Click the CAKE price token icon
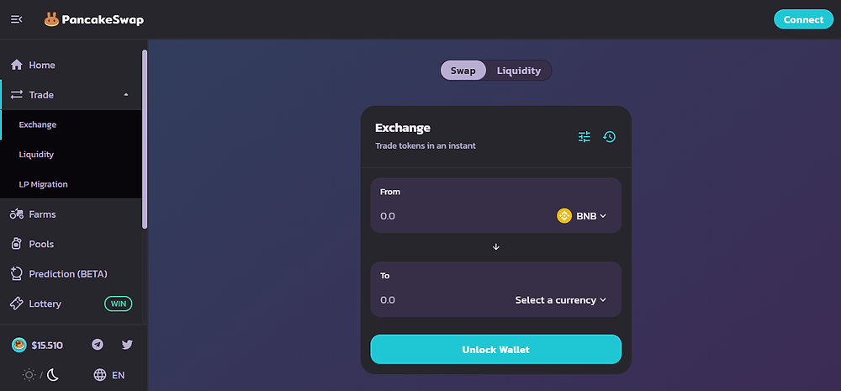The height and width of the screenshot is (391, 841). click(x=19, y=345)
